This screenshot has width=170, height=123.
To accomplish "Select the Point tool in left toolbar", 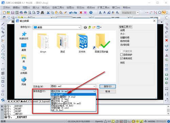I will (3, 64).
